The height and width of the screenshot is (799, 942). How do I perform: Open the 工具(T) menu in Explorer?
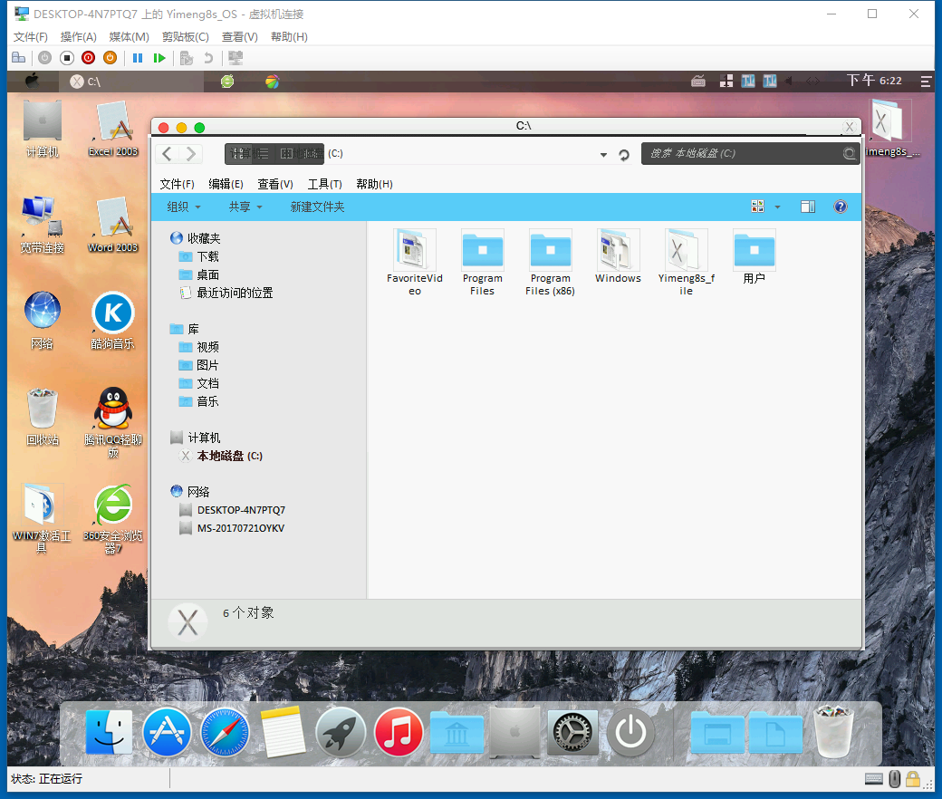pyautogui.click(x=324, y=184)
